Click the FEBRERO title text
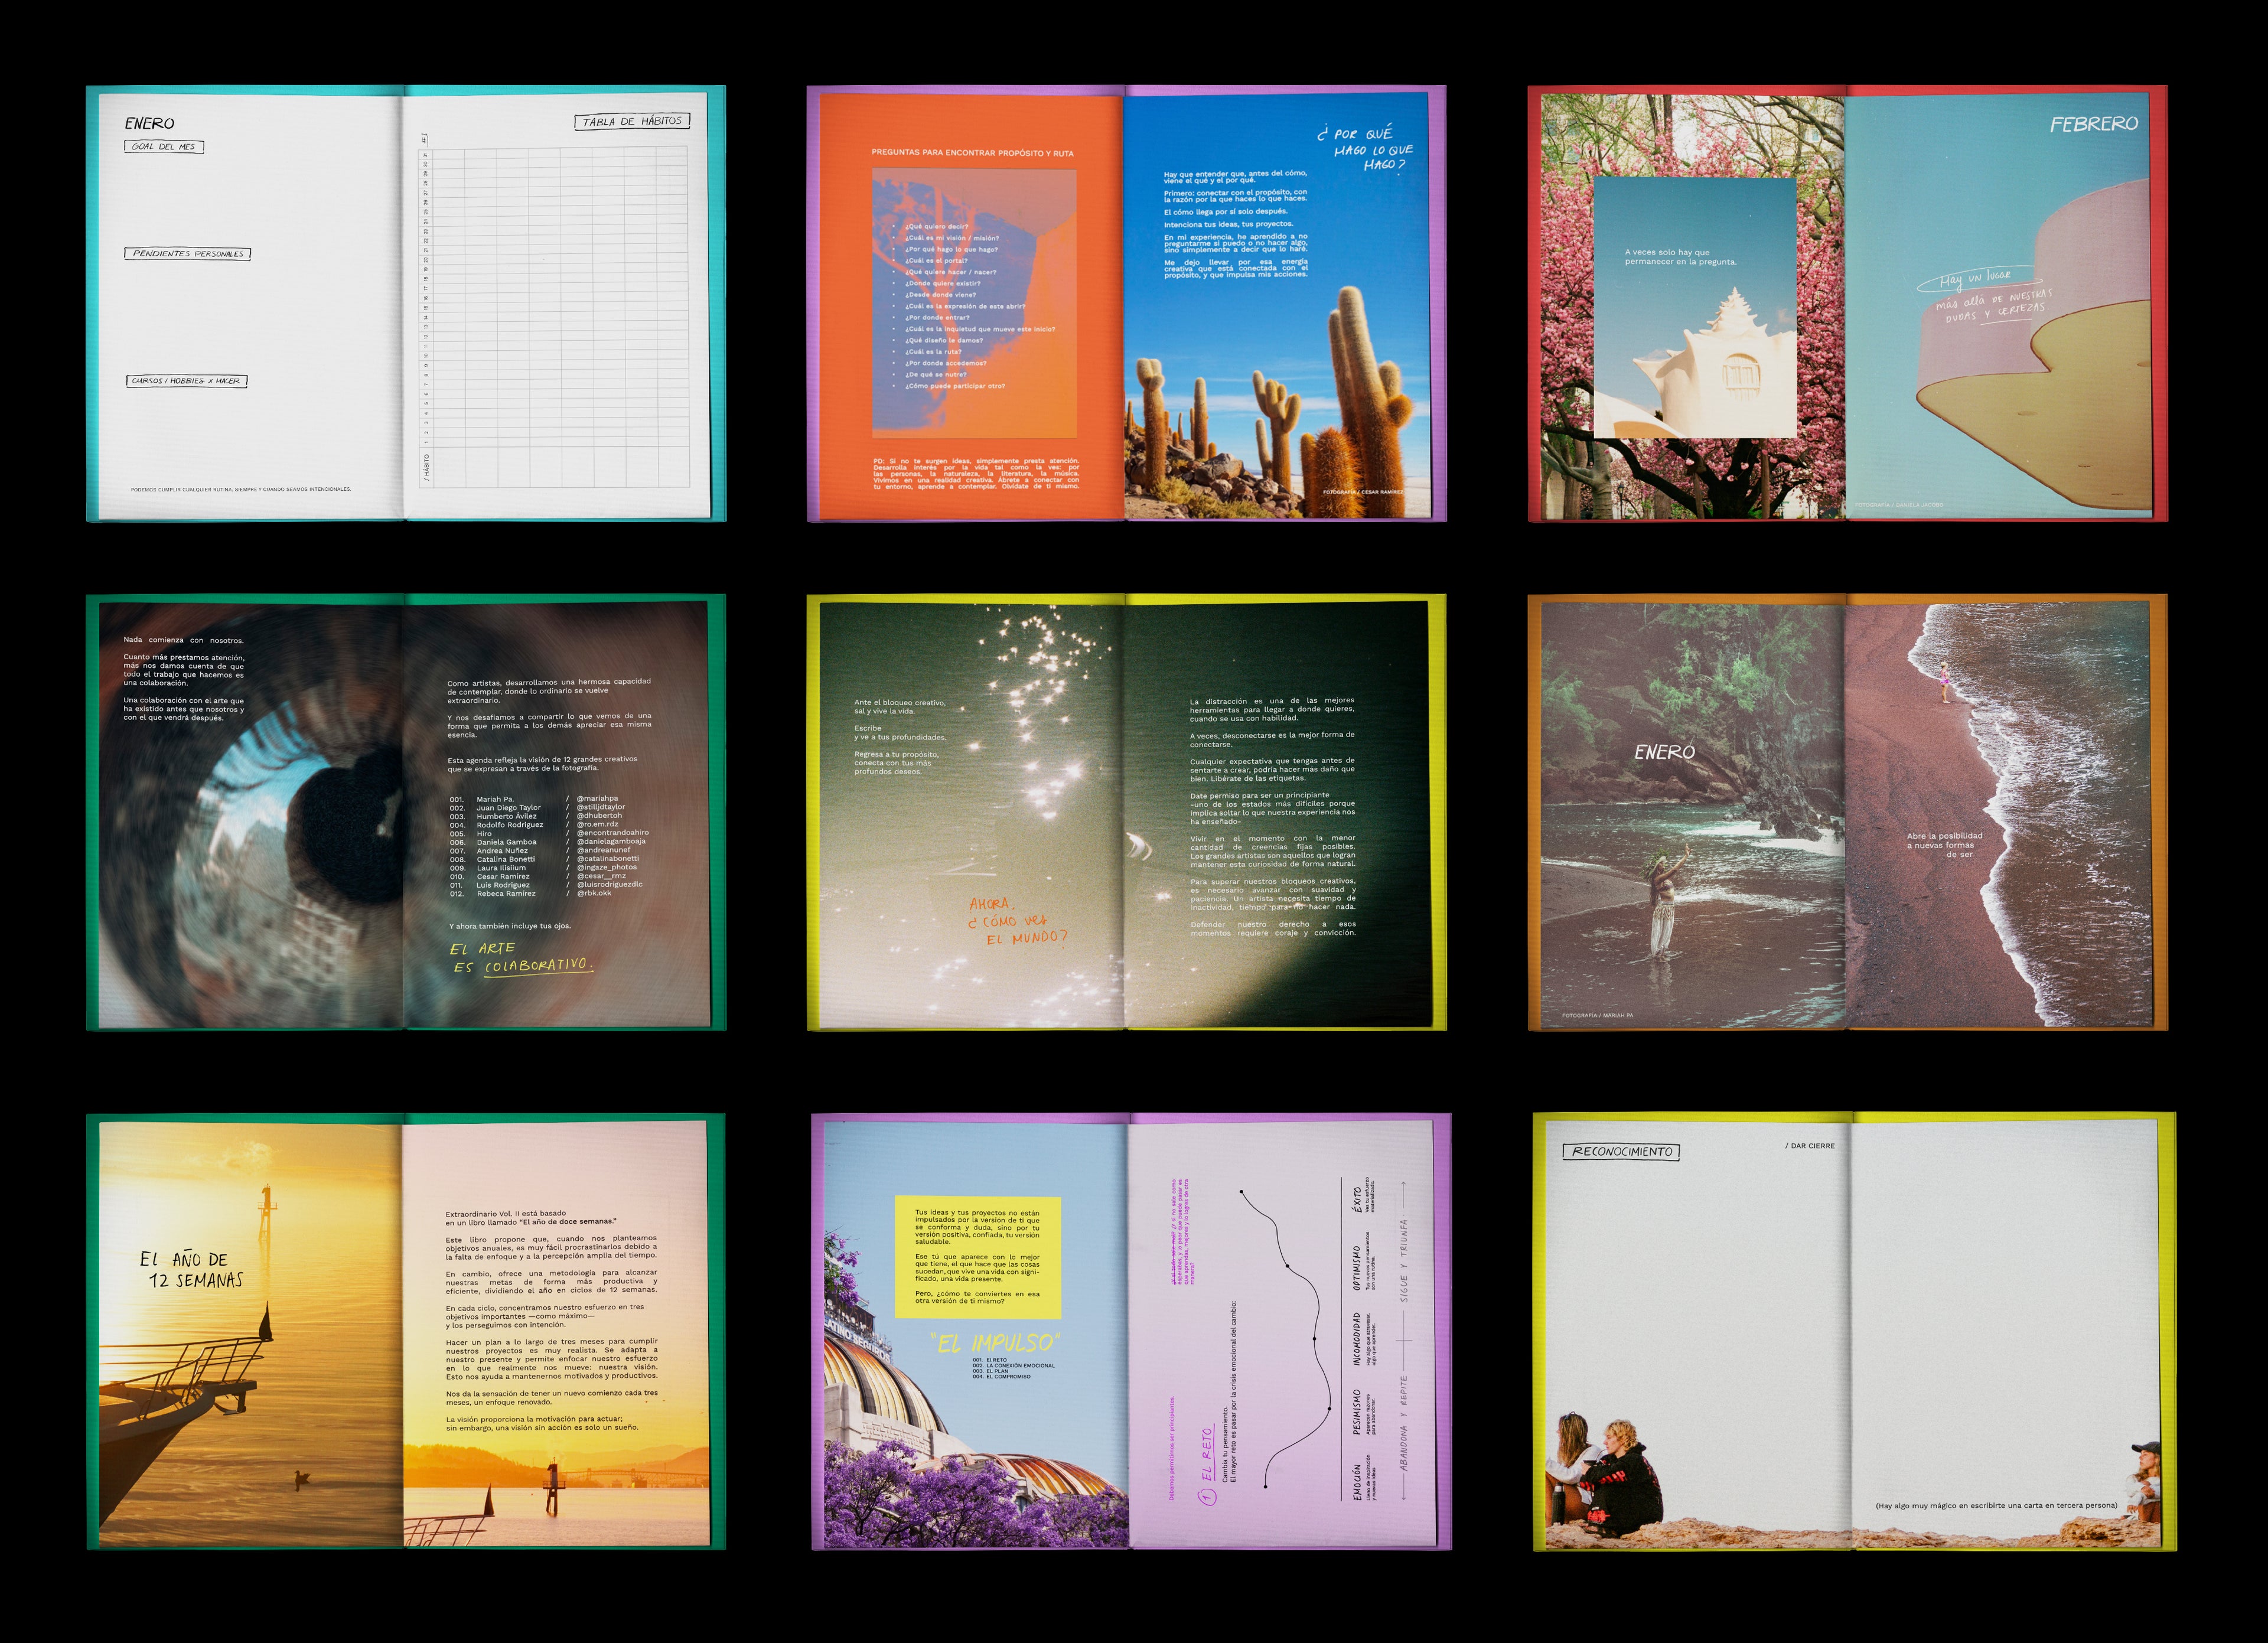 click(2093, 124)
